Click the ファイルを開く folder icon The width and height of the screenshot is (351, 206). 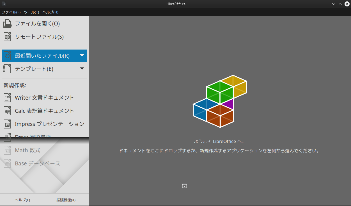coord(7,24)
